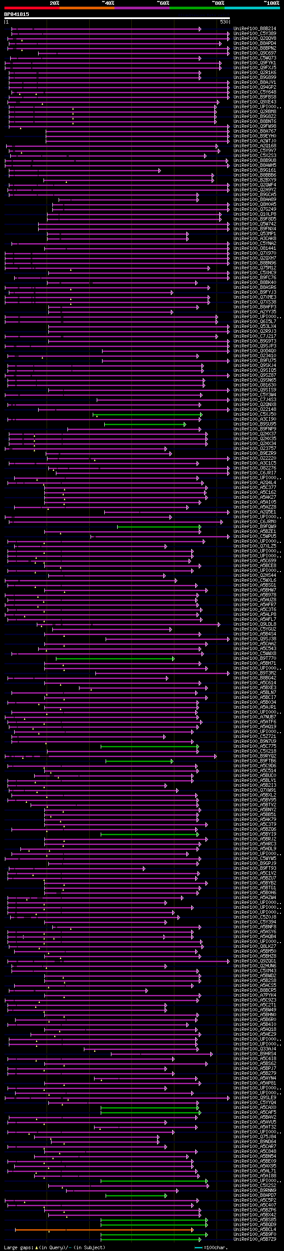The width and height of the screenshot is (284, 1251).
Task: Select hit label UniRef100_Q75J84
Action: (x=255, y=1137)
